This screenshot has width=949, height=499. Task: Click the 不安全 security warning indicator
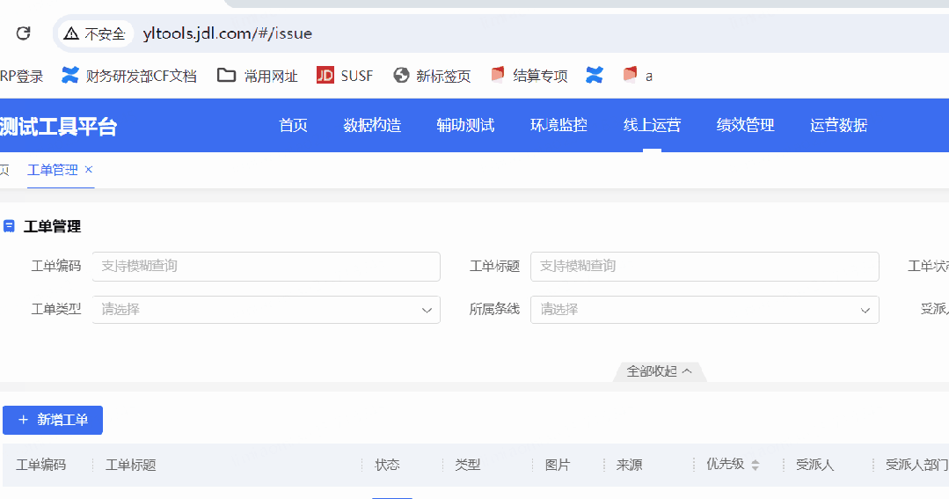coord(95,33)
